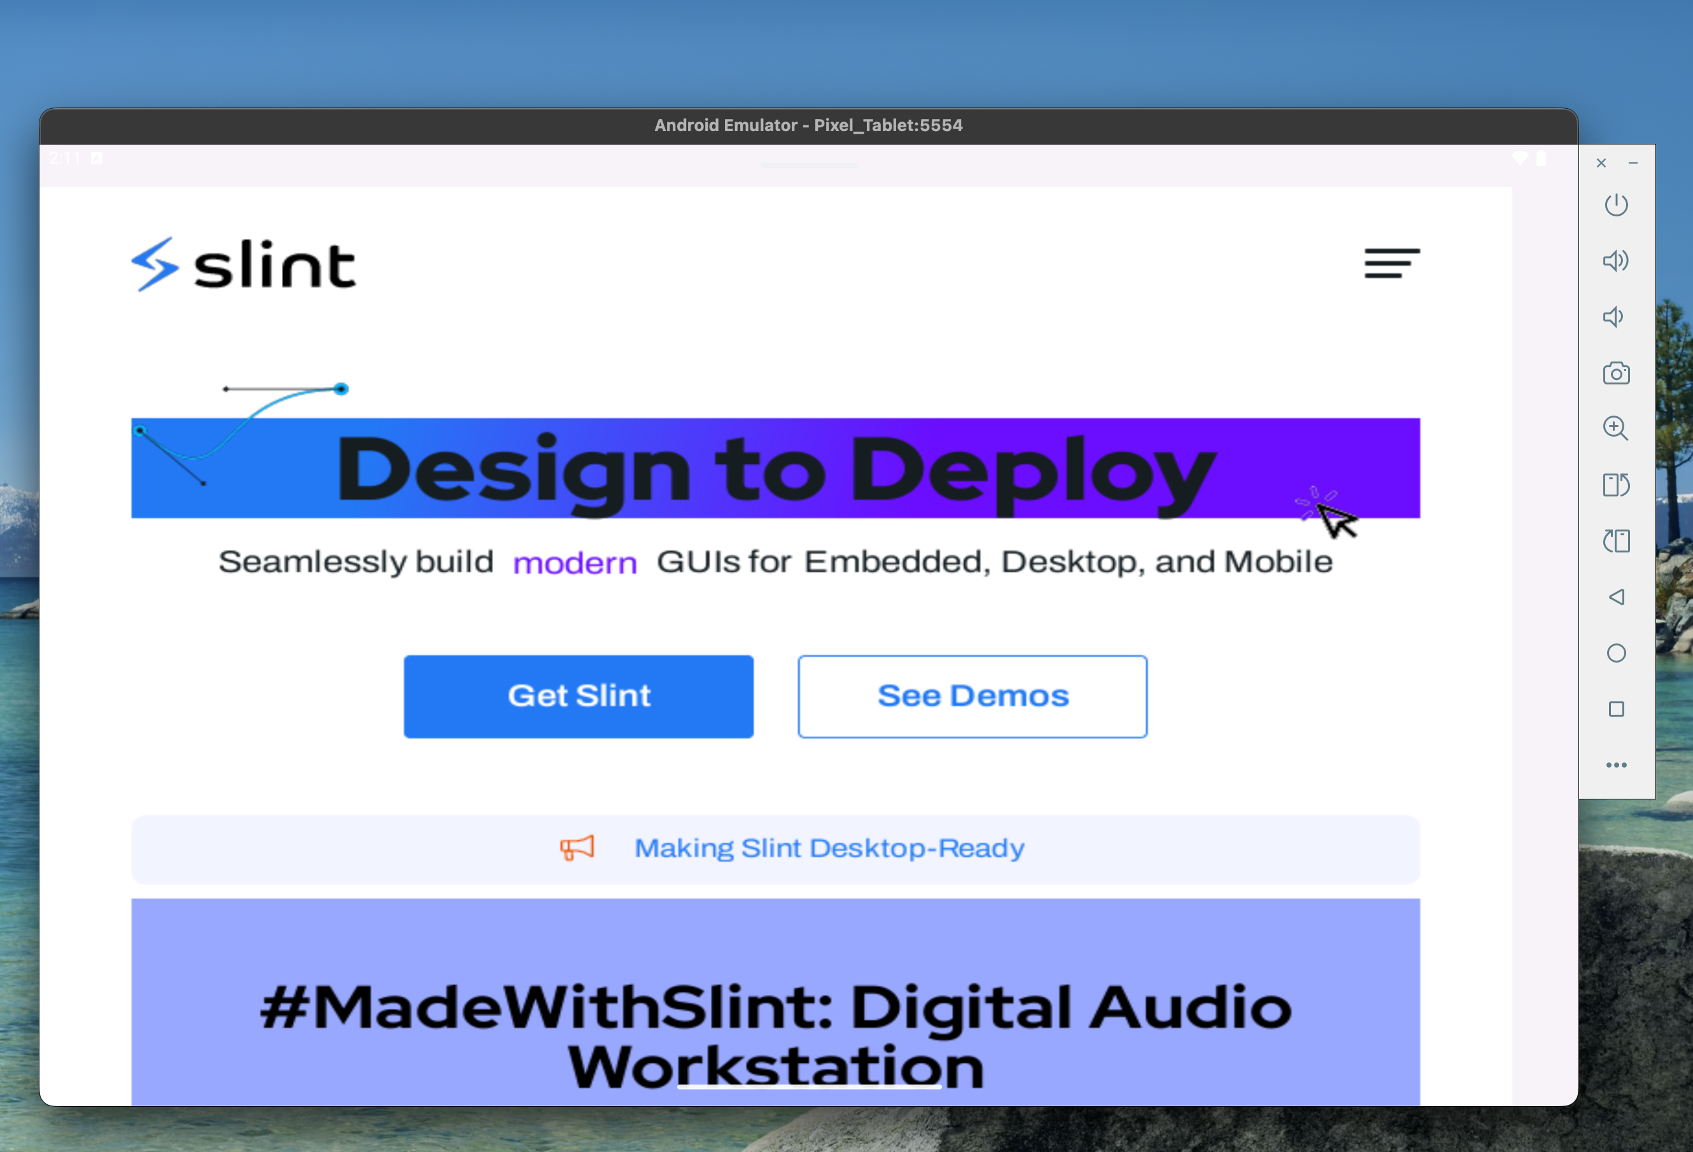Click the Get Slint button
The height and width of the screenshot is (1152, 1693).
pyautogui.click(x=579, y=696)
